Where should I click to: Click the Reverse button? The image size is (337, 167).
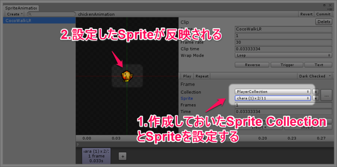pyautogui.click(x=252, y=65)
